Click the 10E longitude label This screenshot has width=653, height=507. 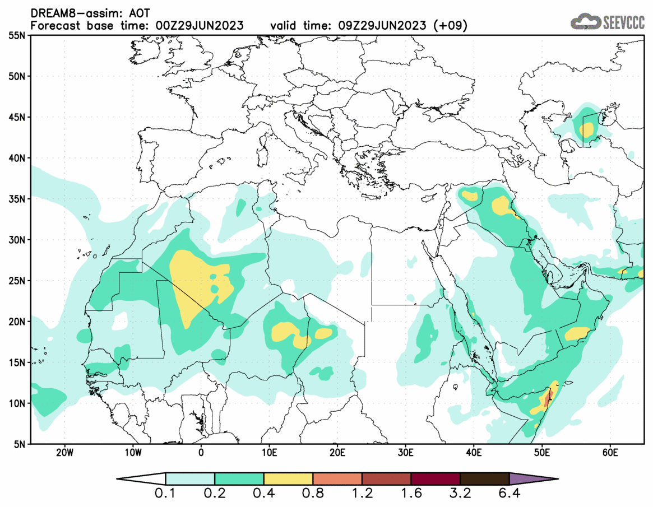click(269, 453)
